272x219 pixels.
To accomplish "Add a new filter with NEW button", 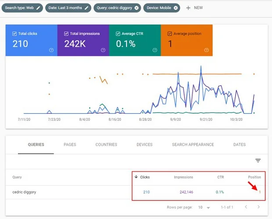I will tap(194, 8).
